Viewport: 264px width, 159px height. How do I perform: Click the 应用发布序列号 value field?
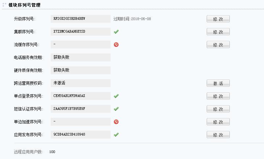81,135
